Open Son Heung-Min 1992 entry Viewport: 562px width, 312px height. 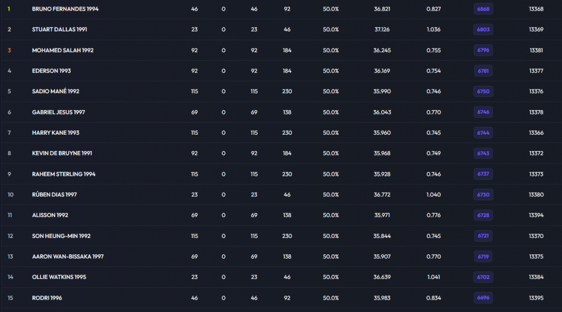(x=61, y=236)
